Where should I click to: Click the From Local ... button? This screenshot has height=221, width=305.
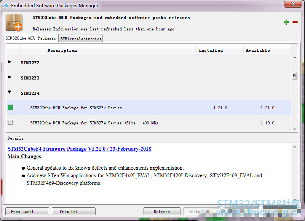point(27,211)
